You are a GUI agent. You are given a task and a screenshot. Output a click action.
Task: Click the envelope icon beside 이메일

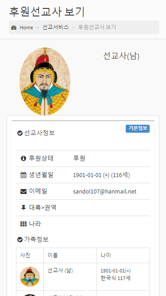coord(23,191)
